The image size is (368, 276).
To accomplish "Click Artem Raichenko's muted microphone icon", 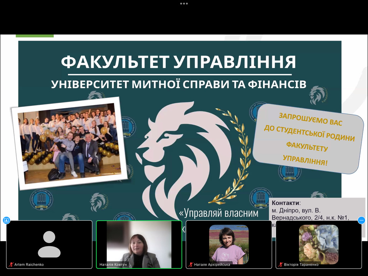I will pyautogui.click(x=11, y=264).
